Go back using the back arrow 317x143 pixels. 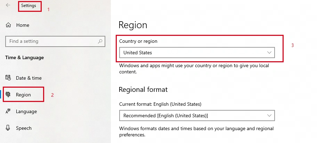(8, 5)
